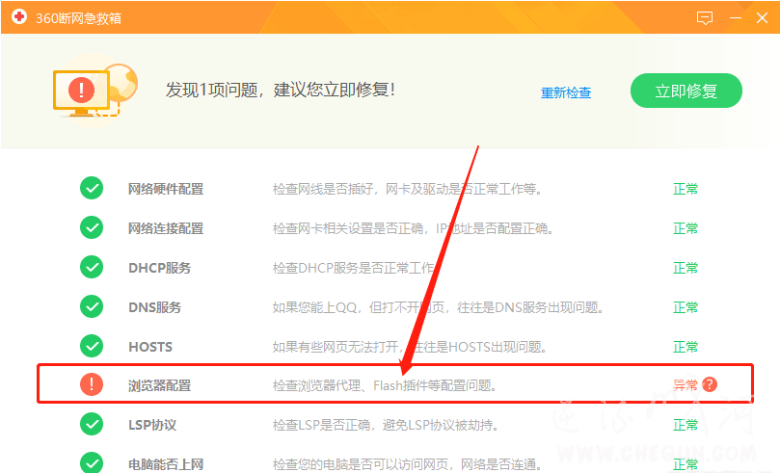Select the 网络硬件配置 item label

point(166,190)
